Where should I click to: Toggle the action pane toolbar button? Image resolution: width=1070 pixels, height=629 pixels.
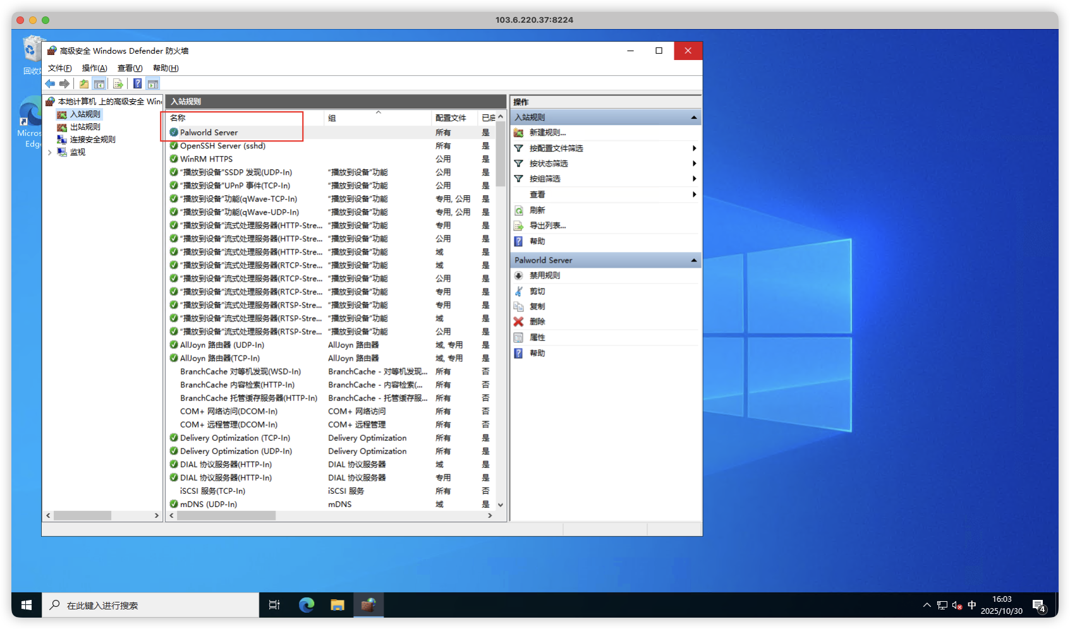point(153,84)
